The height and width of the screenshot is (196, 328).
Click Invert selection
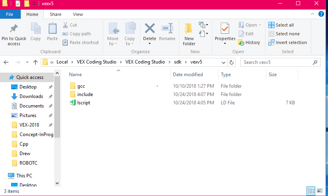287,42
